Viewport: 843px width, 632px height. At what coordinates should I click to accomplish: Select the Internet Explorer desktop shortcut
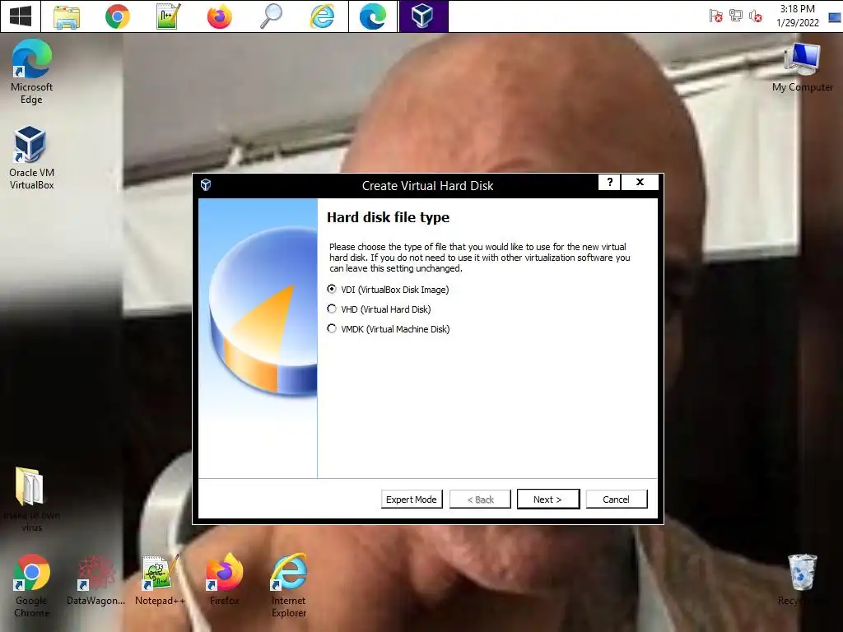289,586
